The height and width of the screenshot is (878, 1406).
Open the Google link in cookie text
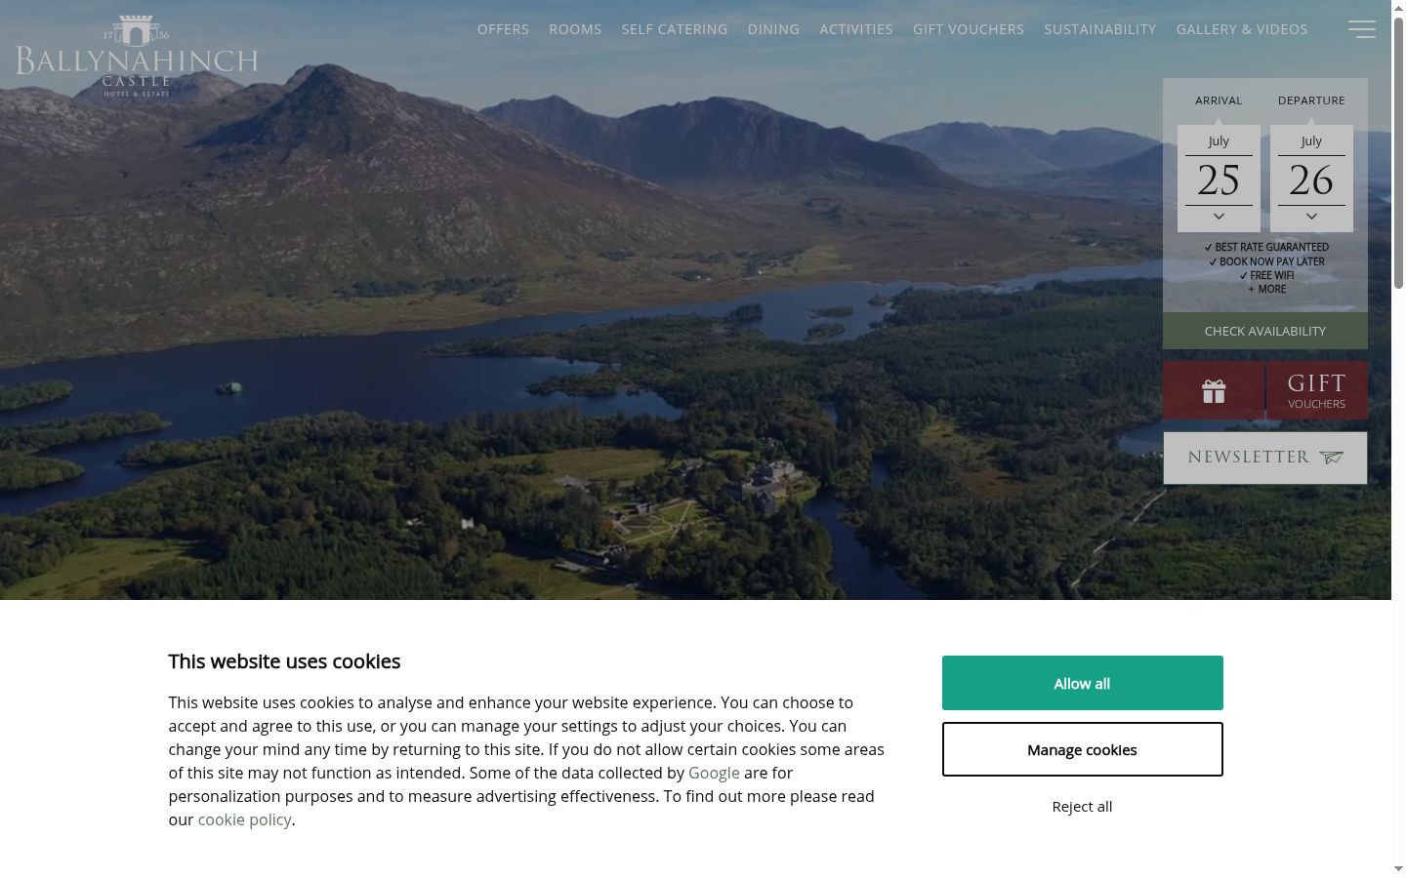point(714,773)
